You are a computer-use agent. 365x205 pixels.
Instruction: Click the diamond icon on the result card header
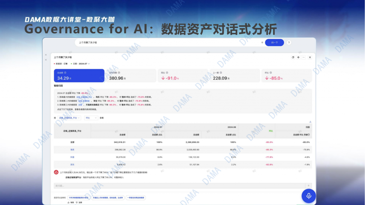tap(298, 57)
